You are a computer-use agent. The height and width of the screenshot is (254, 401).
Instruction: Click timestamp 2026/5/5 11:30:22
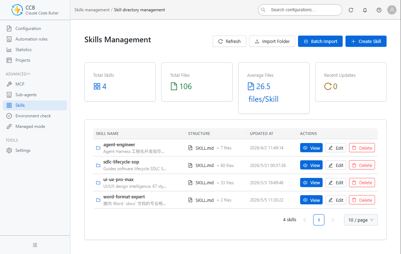266,200
